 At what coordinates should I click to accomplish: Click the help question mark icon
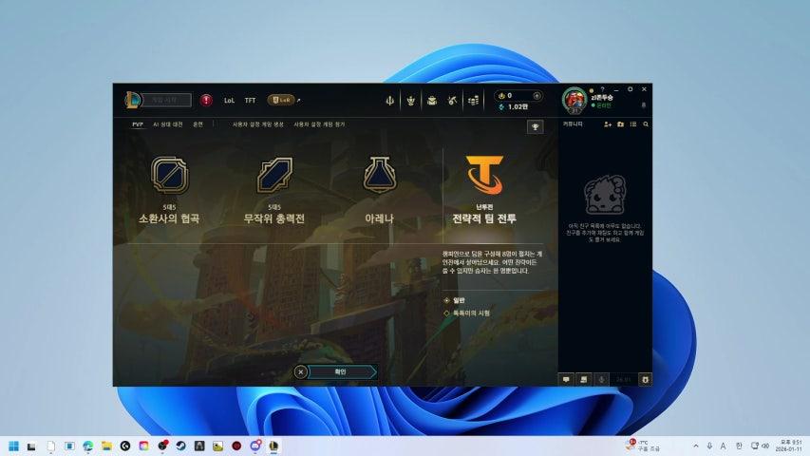pyautogui.click(x=602, y=89)
